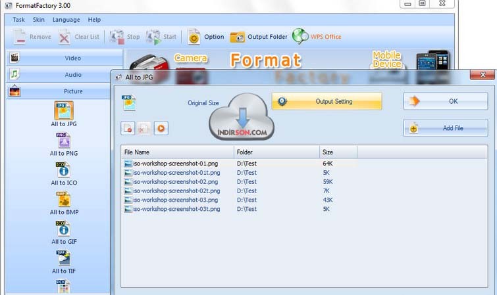
Task: Select the All to PNG converter icon
Action: tap(64, 140)
